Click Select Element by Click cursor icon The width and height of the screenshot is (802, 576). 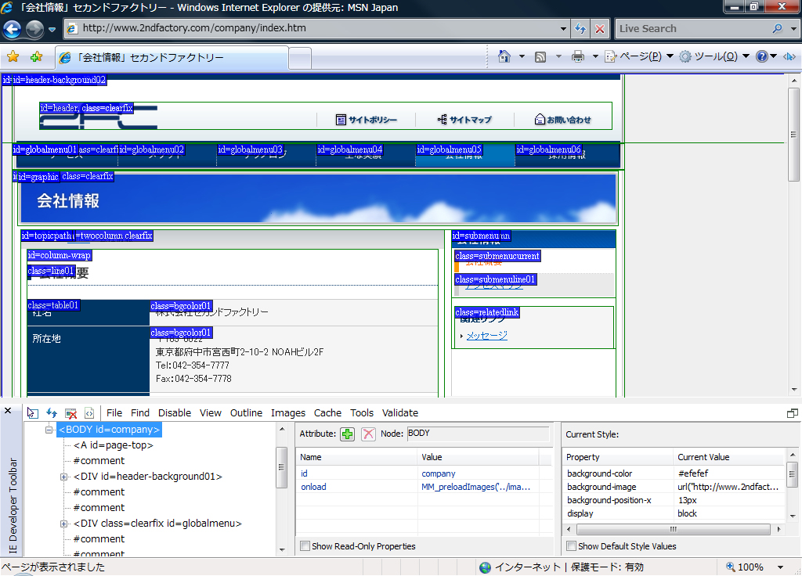coord(32,413)
